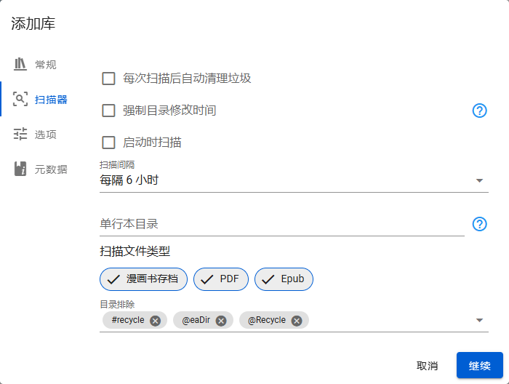Viewport: 509px width, 384px height.
Task: Click the metadata file icon beside 元数据
Action: click(x=20, y=169)
